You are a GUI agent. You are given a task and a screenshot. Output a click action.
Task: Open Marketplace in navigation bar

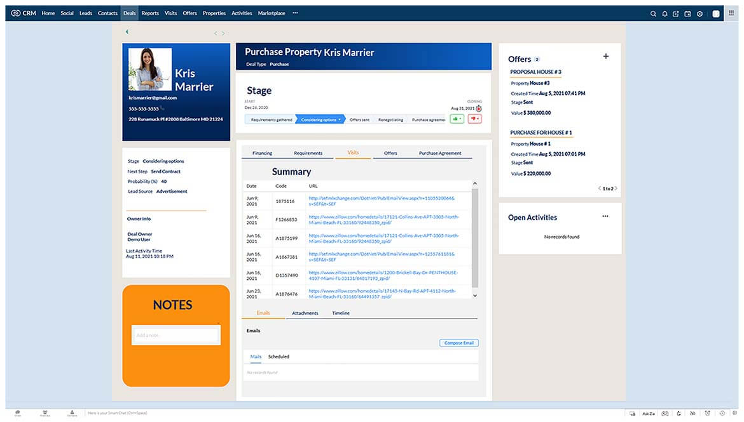coord(272,13)
